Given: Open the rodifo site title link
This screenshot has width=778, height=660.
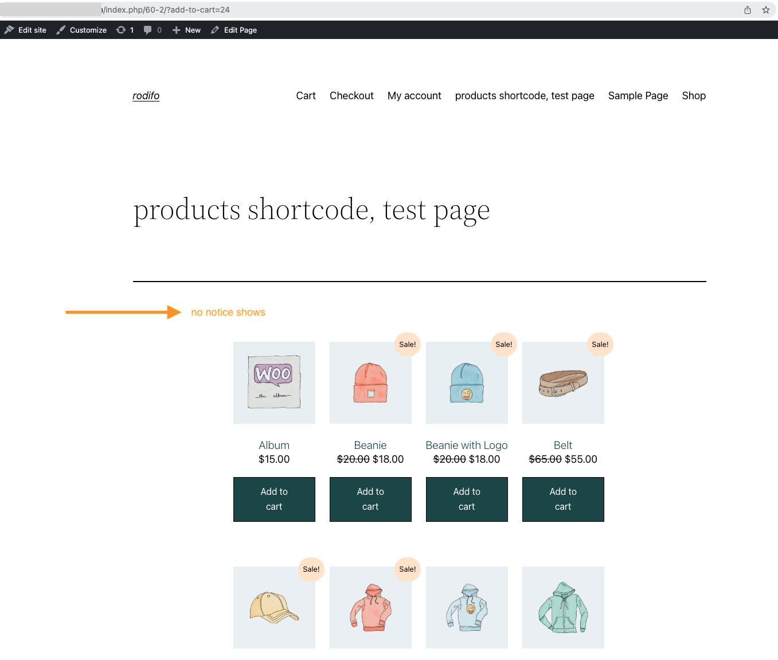Looking at the screenshot, I should [x=146, y=96].
